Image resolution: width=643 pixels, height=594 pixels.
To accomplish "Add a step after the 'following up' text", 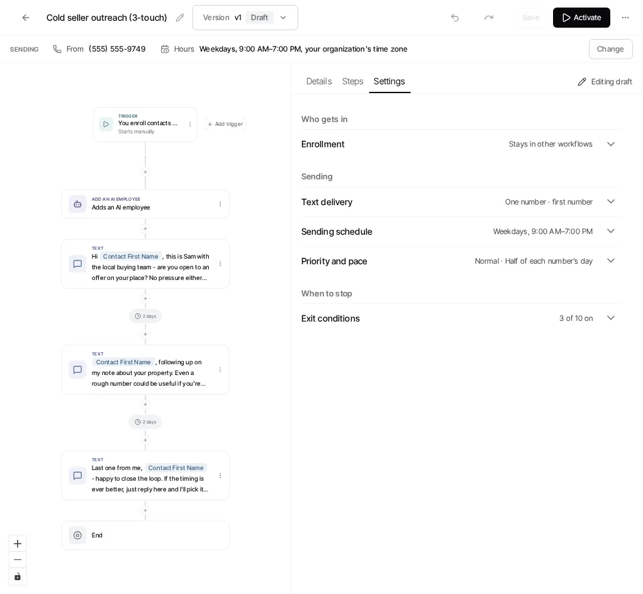I will [x=145, y=405].
